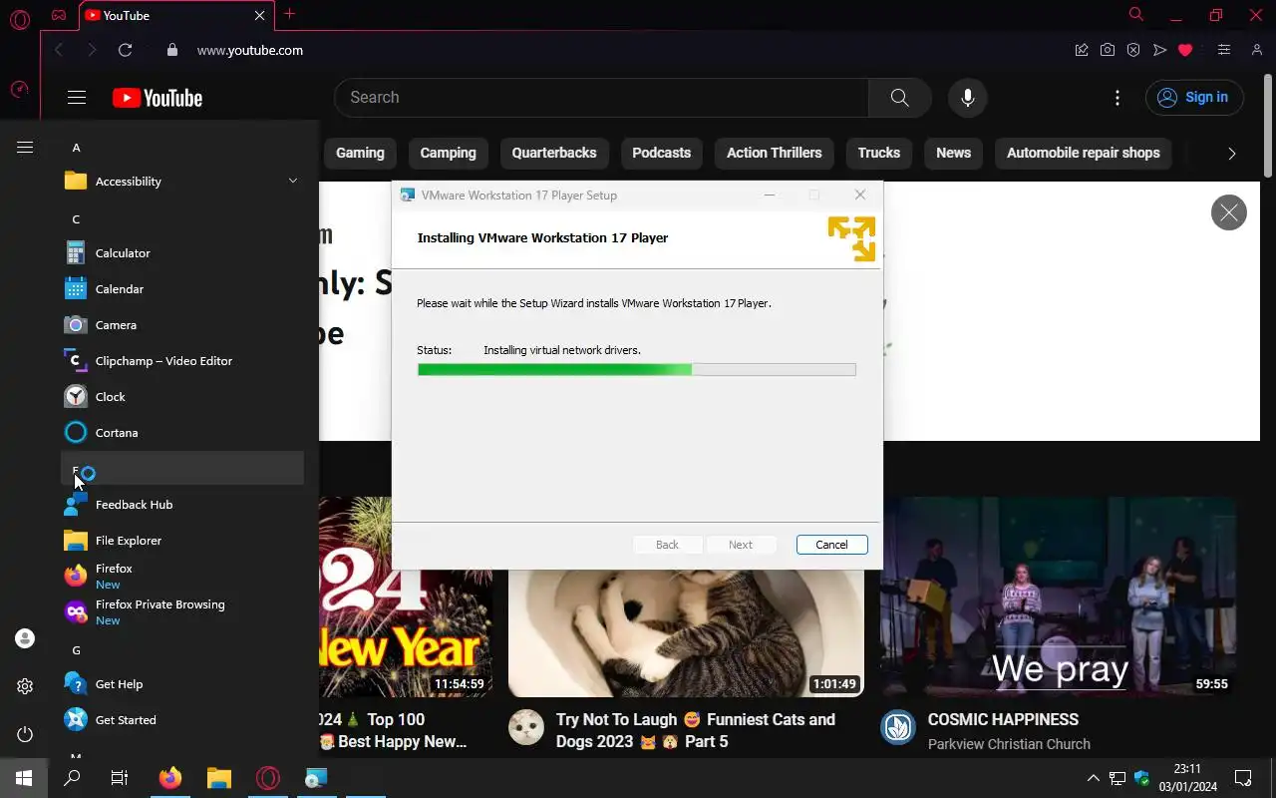Image resolution: width=1276 pixels, height=798 pixels.
Task: Open Top 100 Happy New Year video title
Action: [x=393, y=730]
